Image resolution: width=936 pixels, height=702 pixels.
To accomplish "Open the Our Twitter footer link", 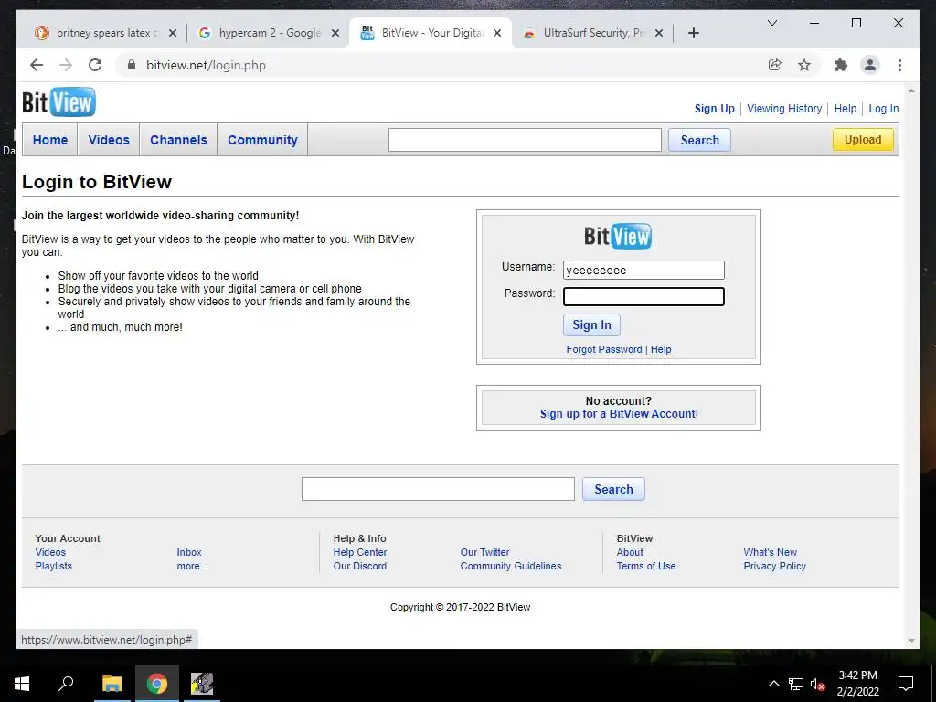I will click(x=484, y=552).
